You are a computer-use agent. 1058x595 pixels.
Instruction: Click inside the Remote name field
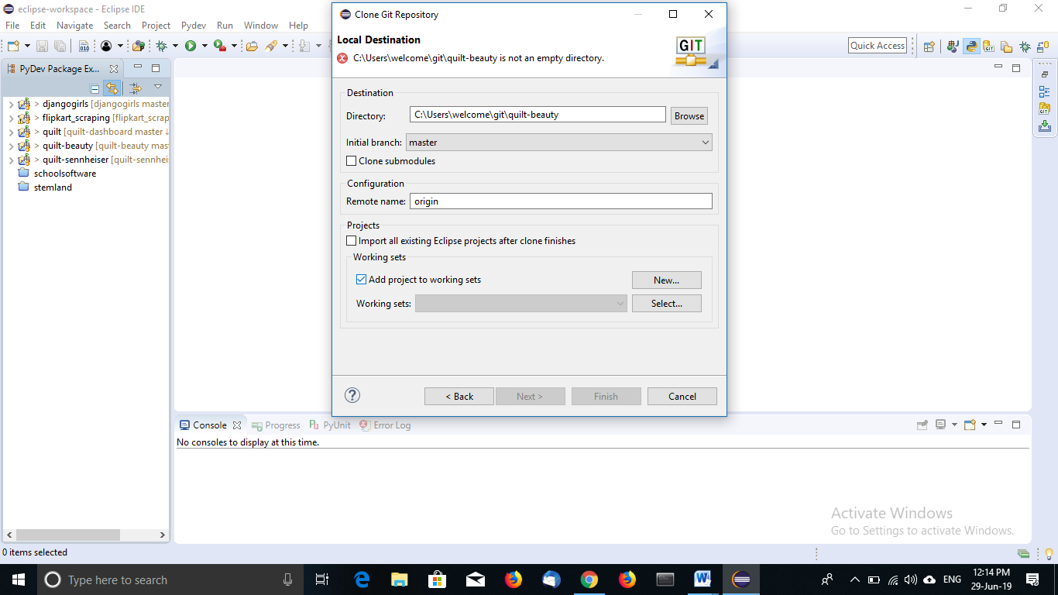coord(561,201)
